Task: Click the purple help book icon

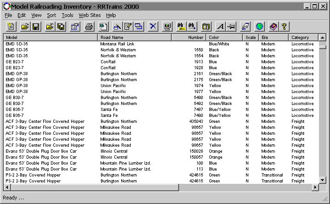Action: [x=273, y=27]
